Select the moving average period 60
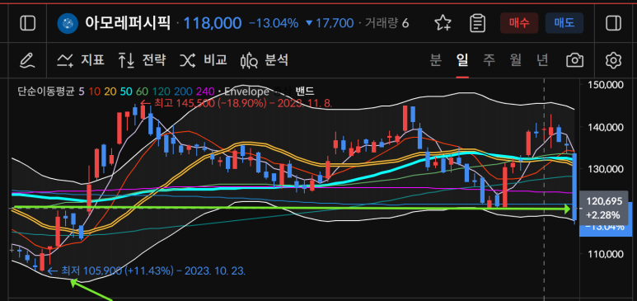The width and height of the screenshot is (637, 301). 142,92
